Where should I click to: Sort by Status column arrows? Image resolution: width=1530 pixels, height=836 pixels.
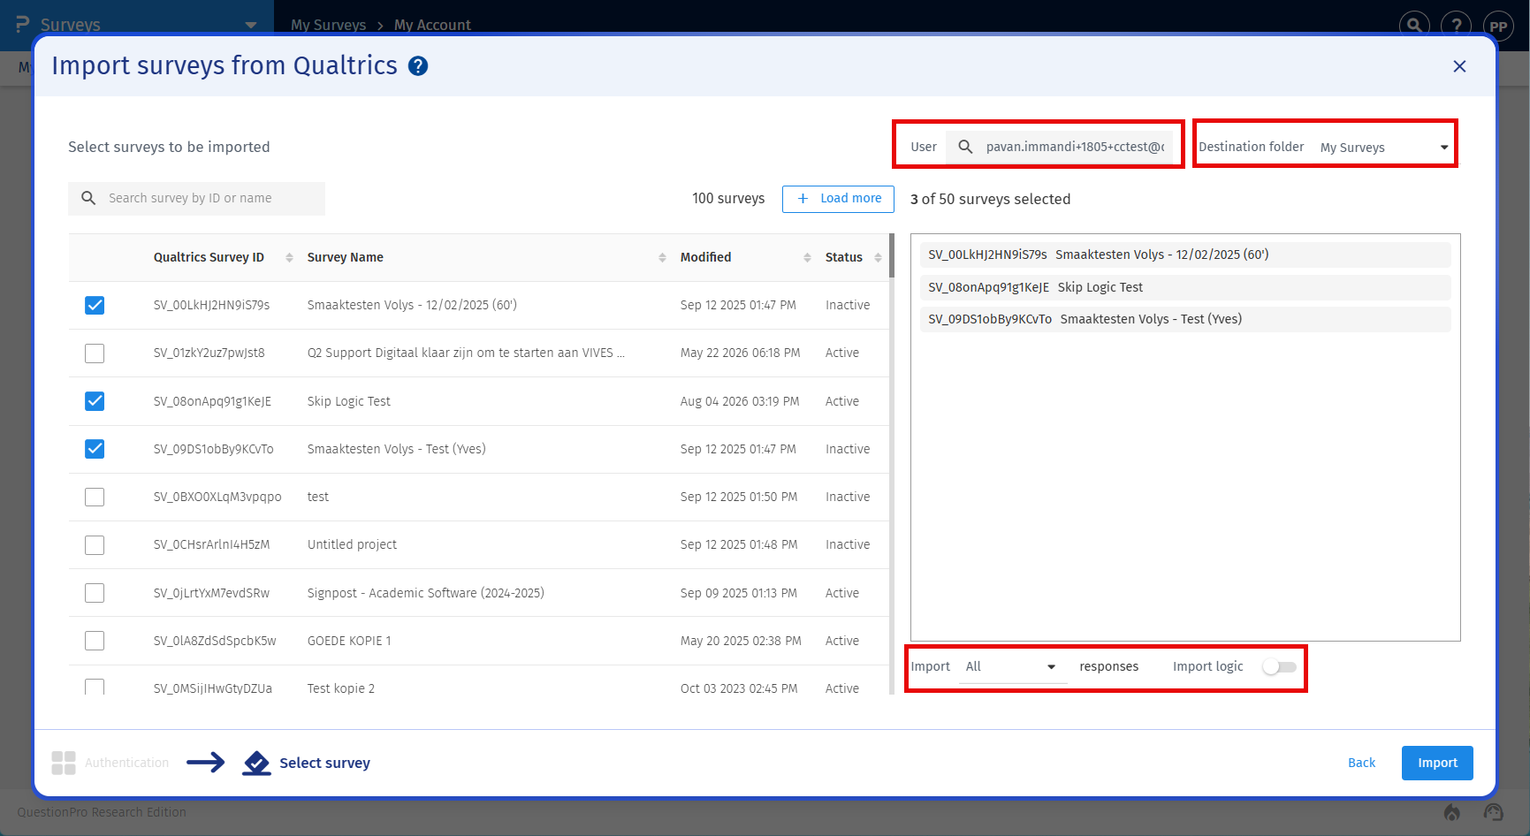point(878,257)
